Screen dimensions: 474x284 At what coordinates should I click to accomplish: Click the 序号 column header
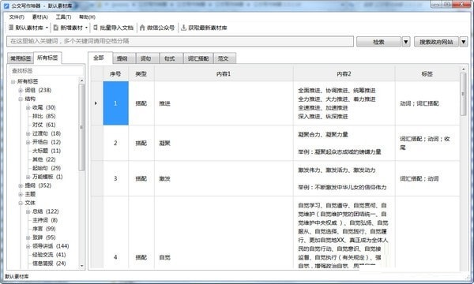point(115,74)
